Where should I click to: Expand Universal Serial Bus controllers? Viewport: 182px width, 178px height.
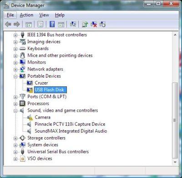15,152
